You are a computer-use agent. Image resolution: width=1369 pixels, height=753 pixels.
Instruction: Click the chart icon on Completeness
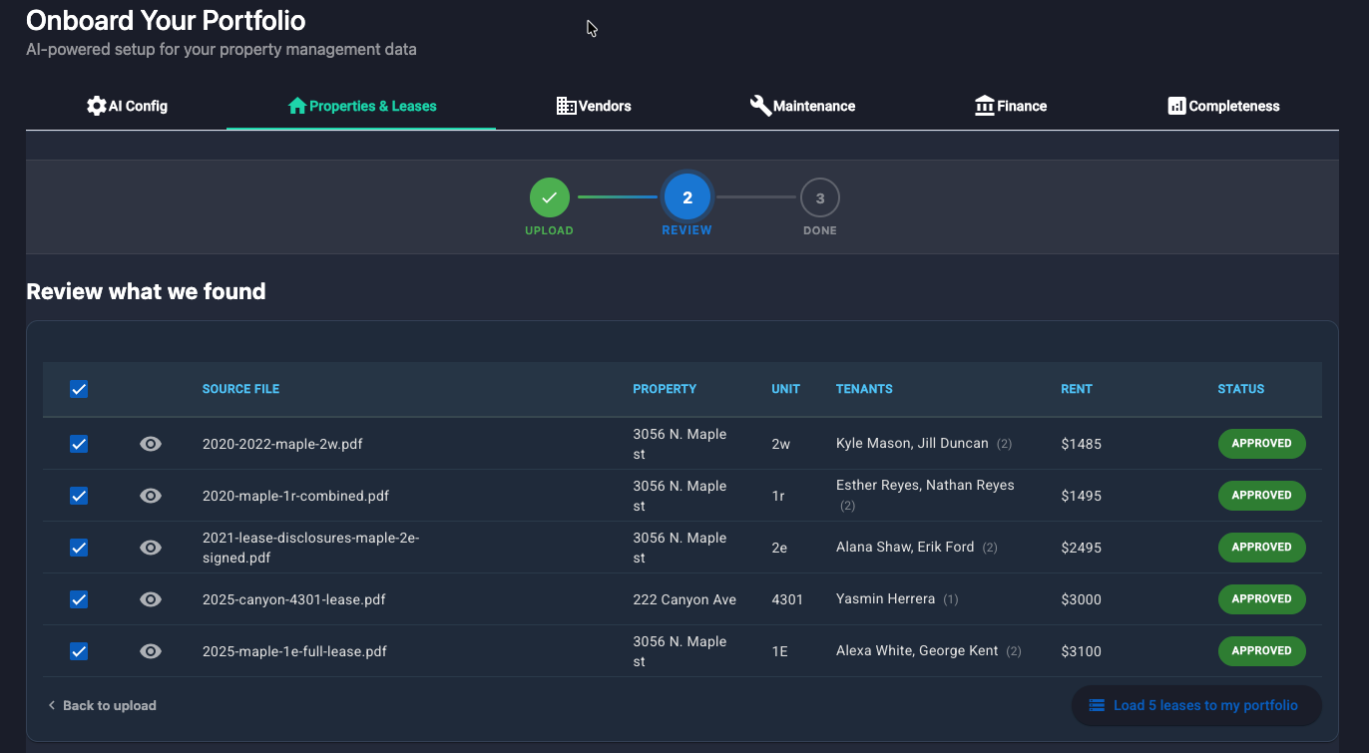[1176, 106]
